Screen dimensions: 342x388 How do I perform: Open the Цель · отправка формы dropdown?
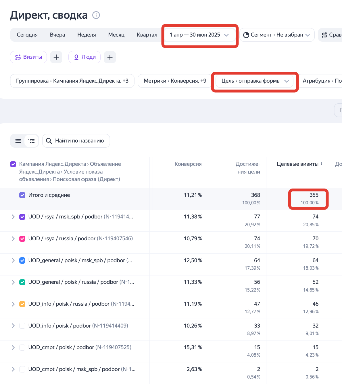click(255, 81)
